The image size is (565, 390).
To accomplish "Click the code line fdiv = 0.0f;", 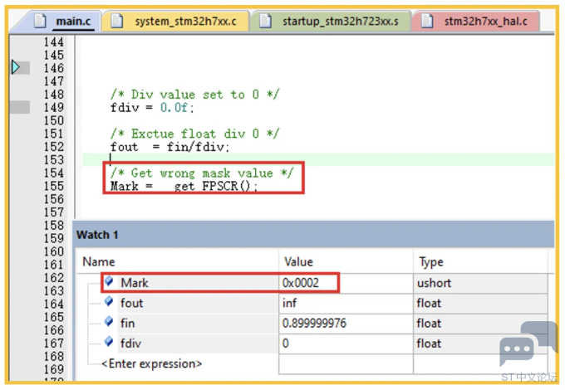I will [x=152, y=107].
